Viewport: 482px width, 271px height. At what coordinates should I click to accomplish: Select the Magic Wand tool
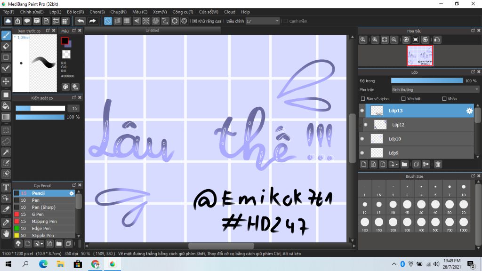pos(6,152)
